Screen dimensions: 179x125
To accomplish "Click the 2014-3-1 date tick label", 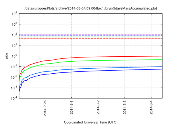I will point(72,107).
